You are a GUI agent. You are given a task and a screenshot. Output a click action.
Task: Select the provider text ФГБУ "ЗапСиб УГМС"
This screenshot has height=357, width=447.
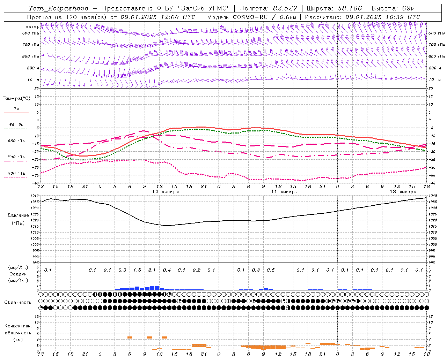pyautogui.click(x=193, y=8)
